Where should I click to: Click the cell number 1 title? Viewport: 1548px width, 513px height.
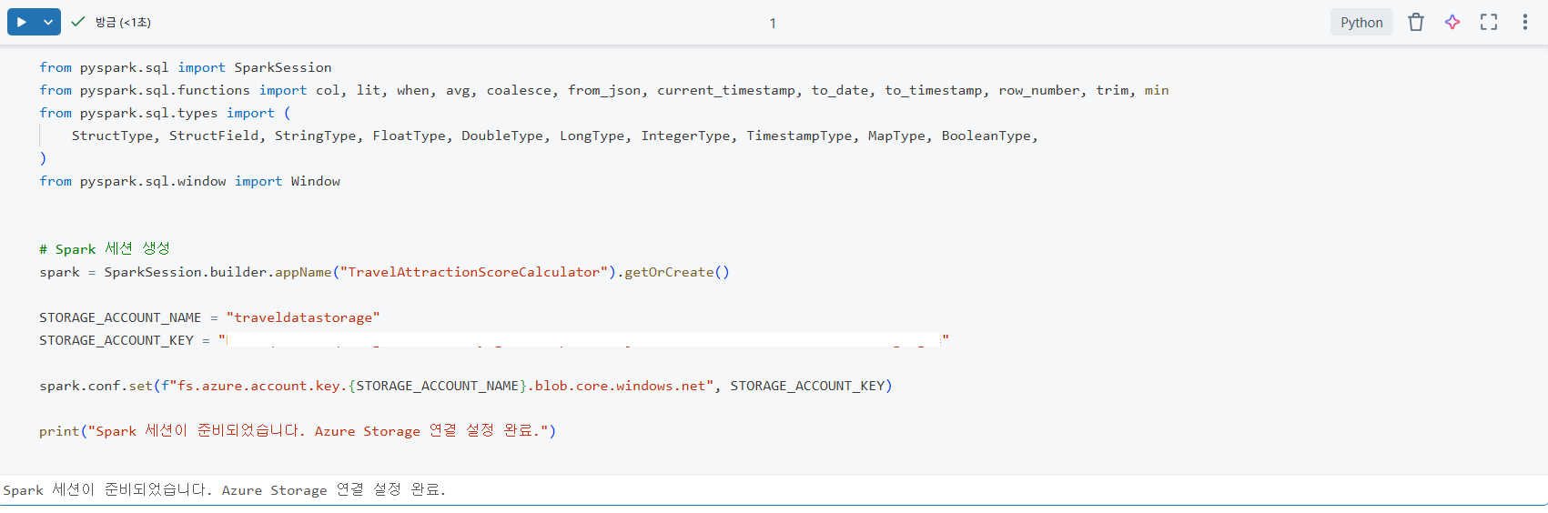(x=773, y=23)
